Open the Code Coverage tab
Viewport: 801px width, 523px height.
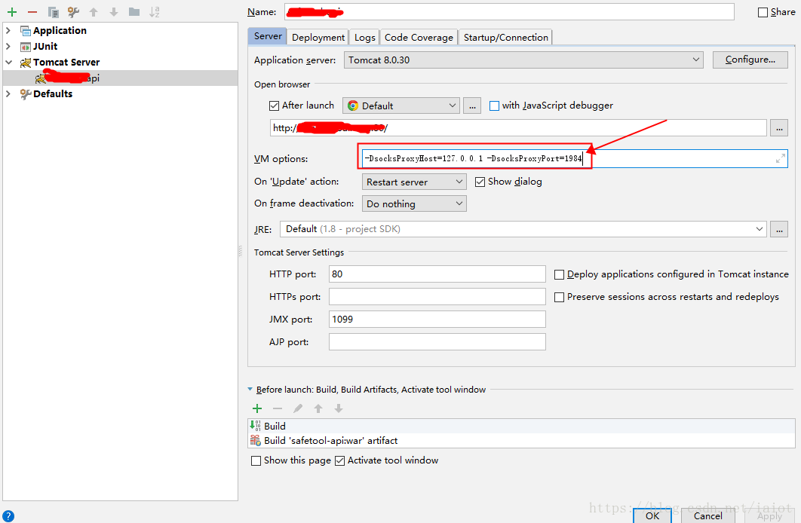[x=419, y=37]
